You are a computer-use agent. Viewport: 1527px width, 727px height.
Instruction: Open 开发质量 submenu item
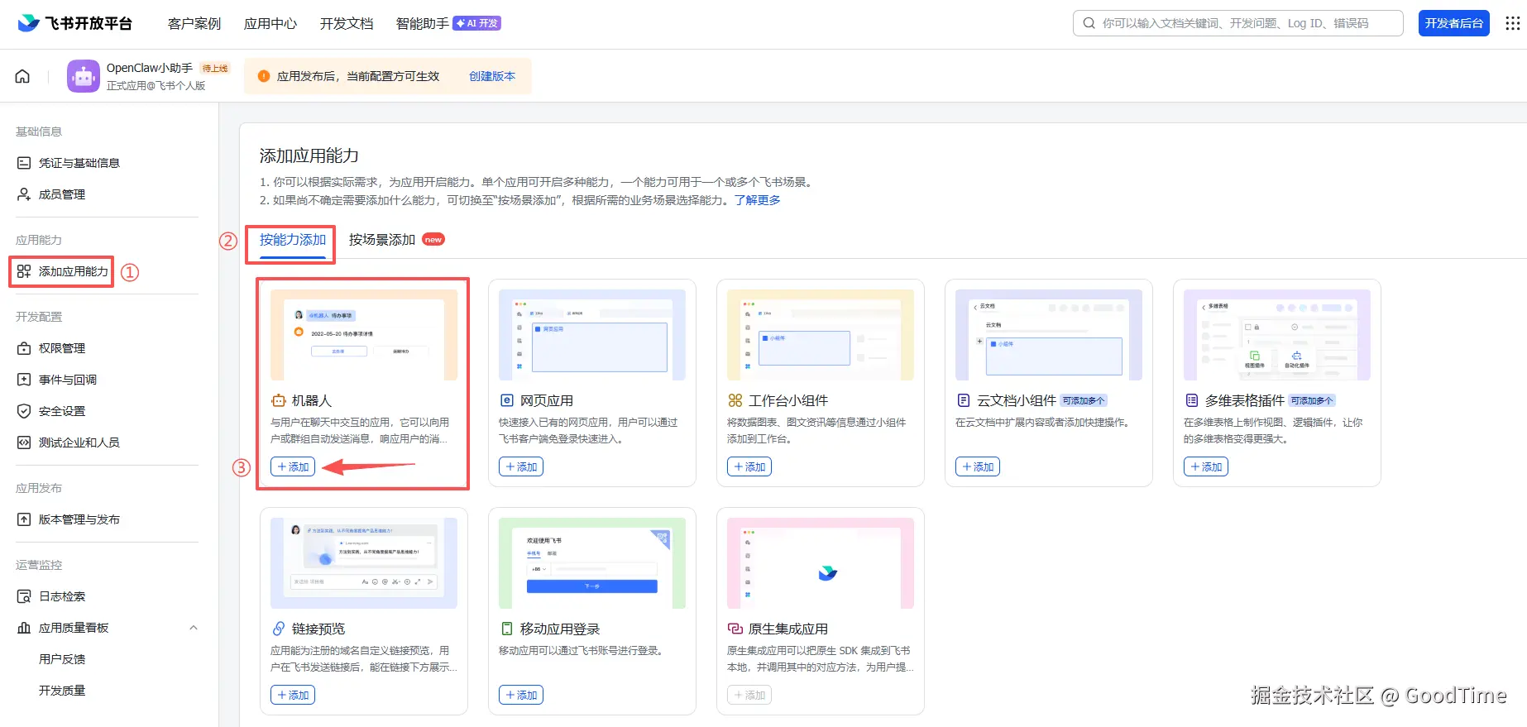[x=62, y=691]
